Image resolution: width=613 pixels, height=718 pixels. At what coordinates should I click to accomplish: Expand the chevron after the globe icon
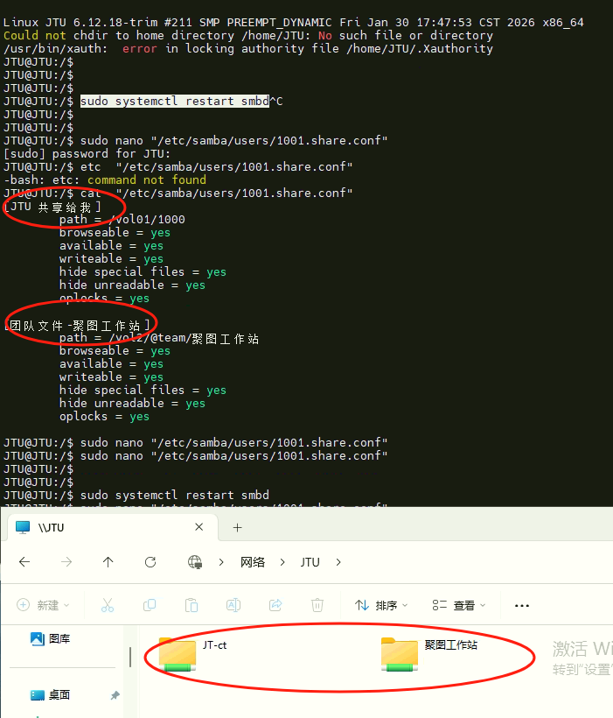coord(221,562)
